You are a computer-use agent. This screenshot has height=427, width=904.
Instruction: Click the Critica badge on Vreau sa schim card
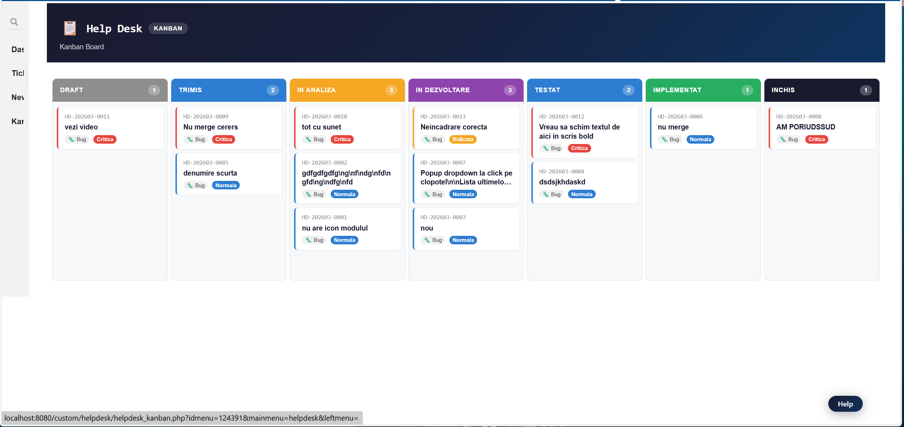point(579,148)
